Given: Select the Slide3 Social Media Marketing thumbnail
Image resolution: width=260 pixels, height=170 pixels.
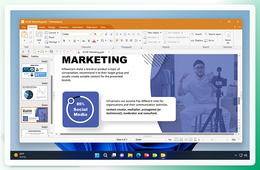Looking at the screenshot, I should pos(35,93).
